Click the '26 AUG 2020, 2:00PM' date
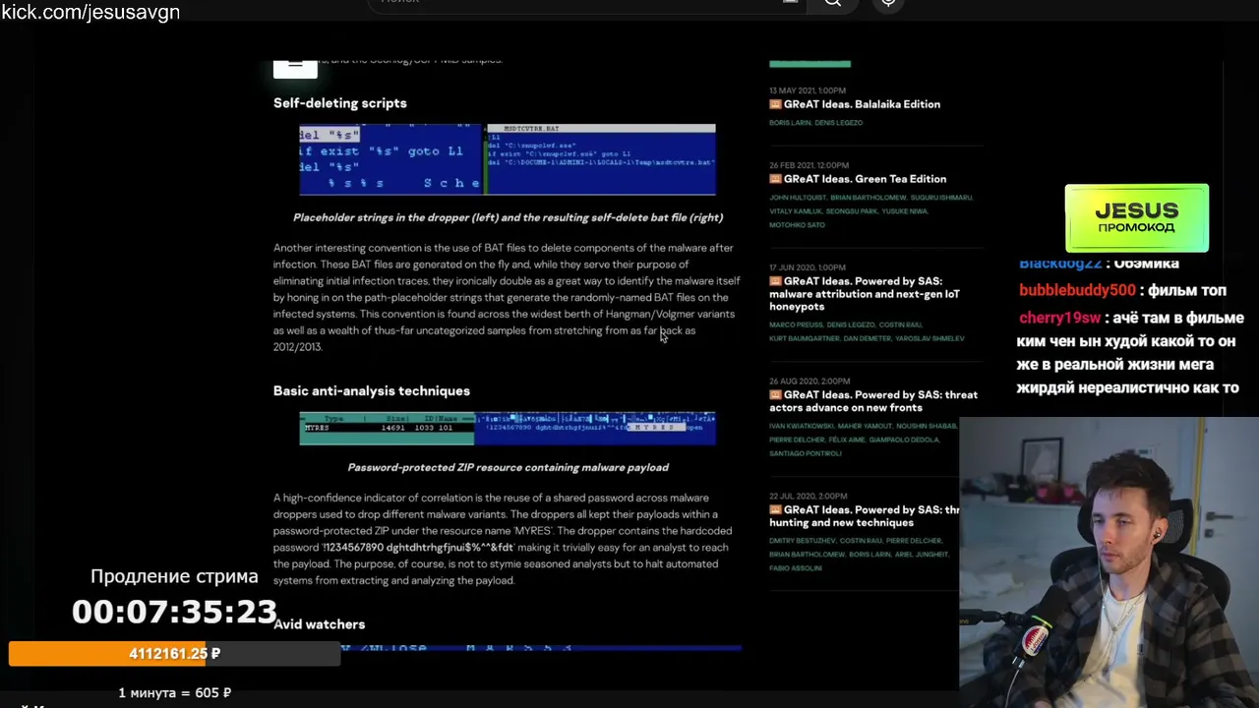Screen dimensions: 1259x708 point(809,382)
